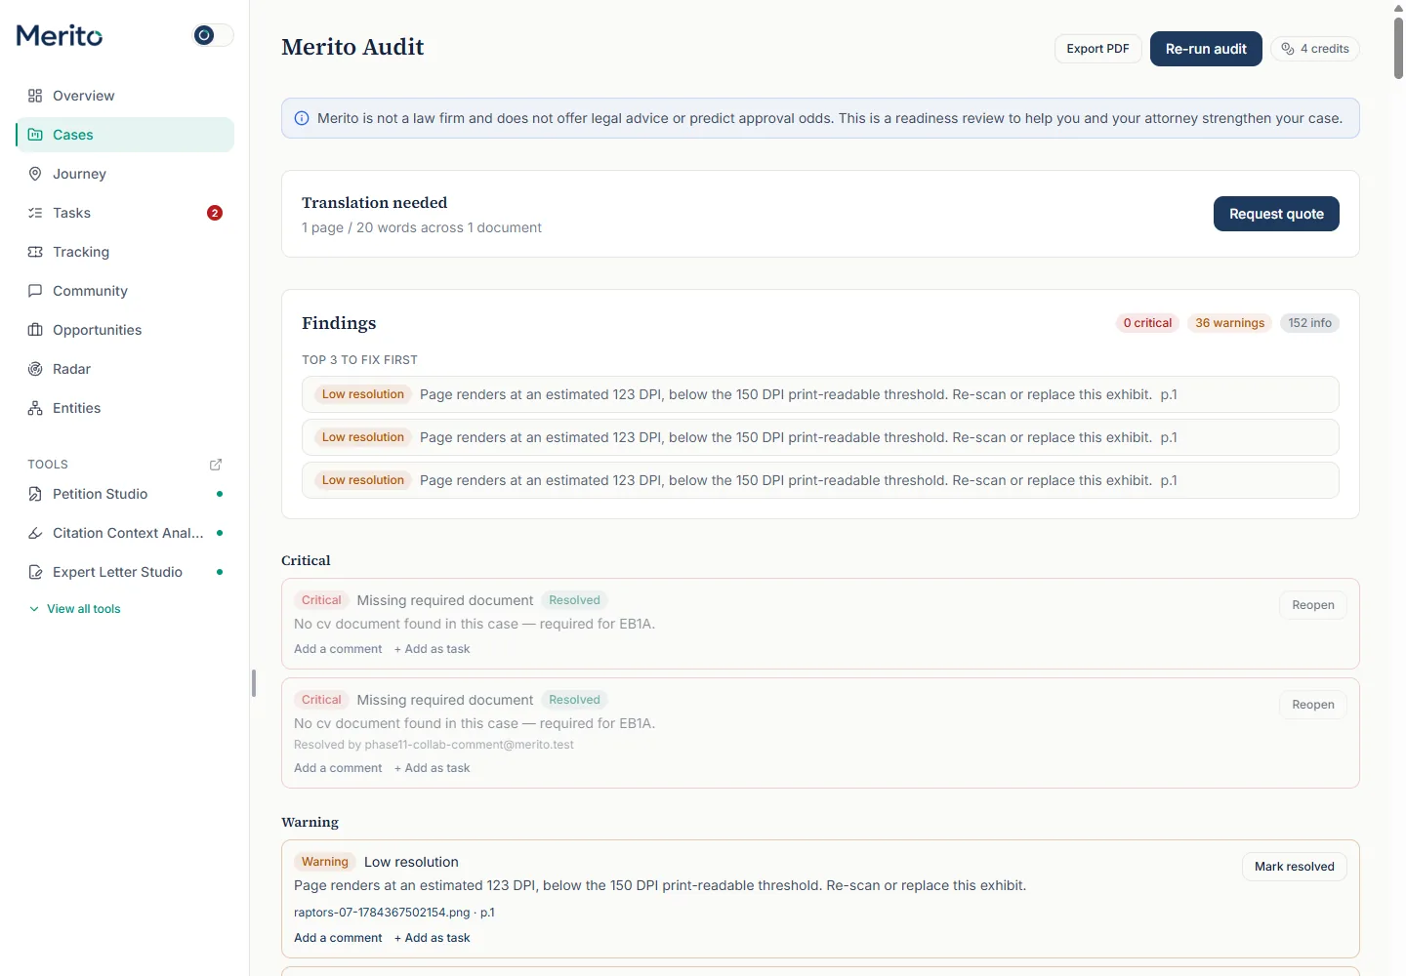Click the sidebar resize handle
1406x976 pixels.
[254, 683]
